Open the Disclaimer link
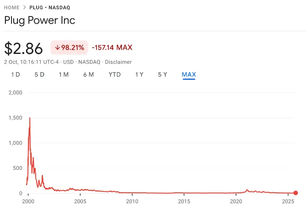The width and height of the screenshot is (306, 214). [x=118, y=62]
